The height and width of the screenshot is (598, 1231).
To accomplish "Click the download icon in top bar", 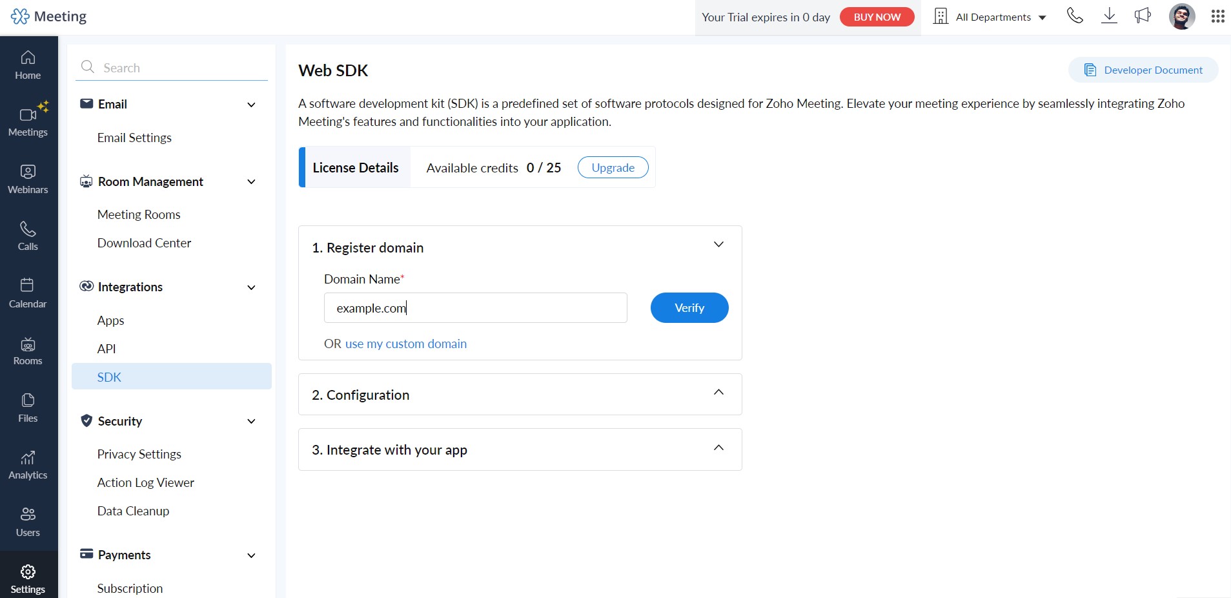I will point(1109,16).
